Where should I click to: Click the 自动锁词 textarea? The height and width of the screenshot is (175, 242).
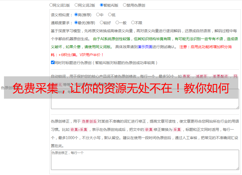(145, 99)
